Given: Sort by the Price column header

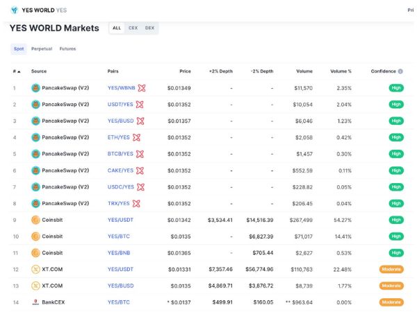Looking at the screenshot, I should (185, 71).
